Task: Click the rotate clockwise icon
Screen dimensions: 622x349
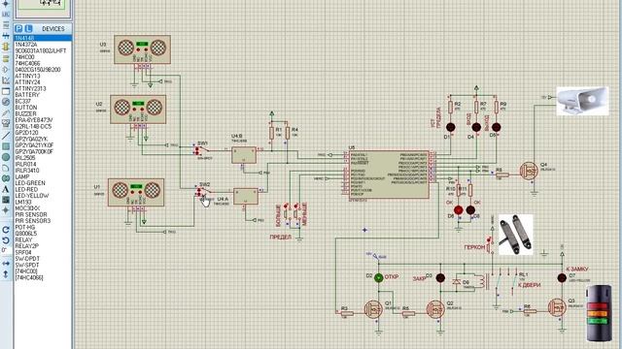Action: [x=6, y=230]
